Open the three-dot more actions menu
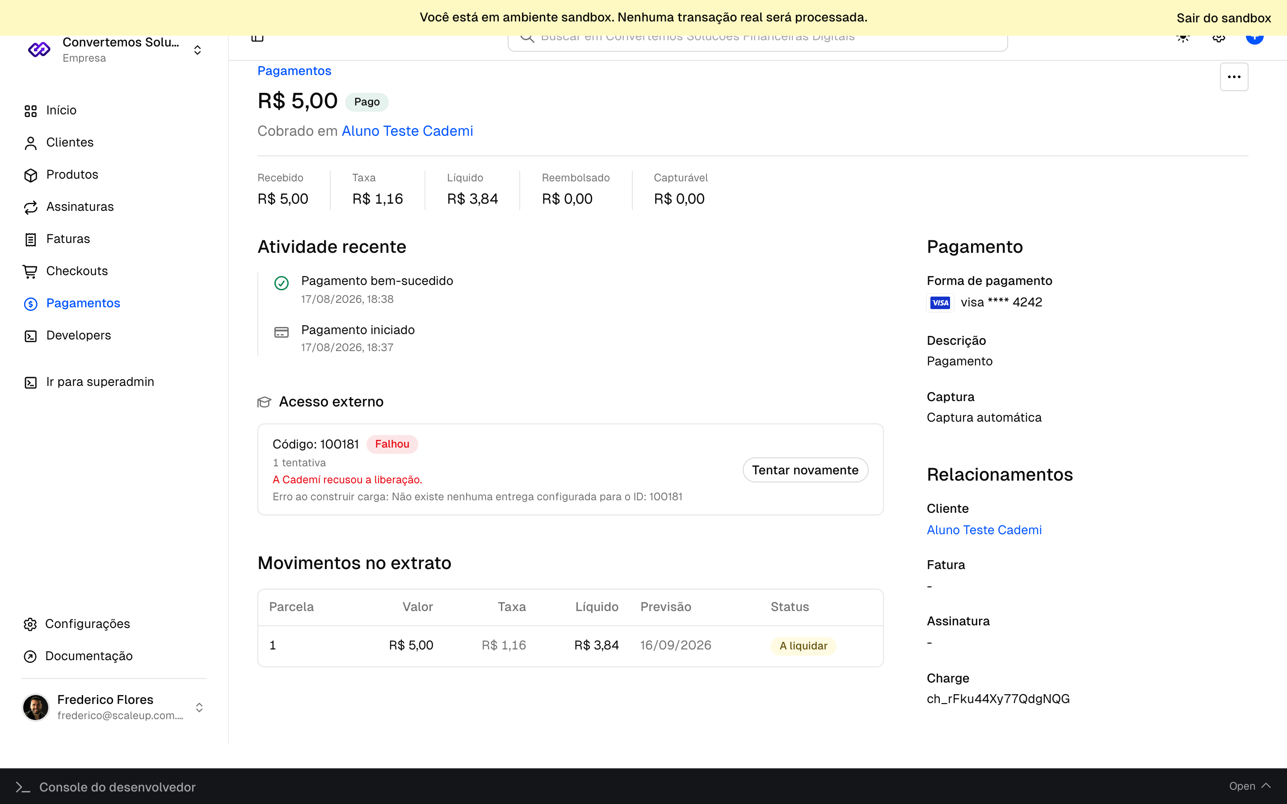 1234,77
